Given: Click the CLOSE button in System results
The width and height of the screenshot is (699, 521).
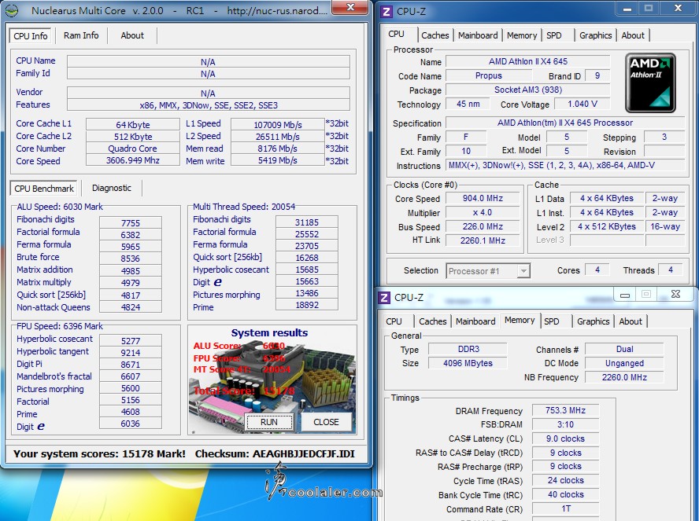Looking at the screenshot, I should point(327,422).
